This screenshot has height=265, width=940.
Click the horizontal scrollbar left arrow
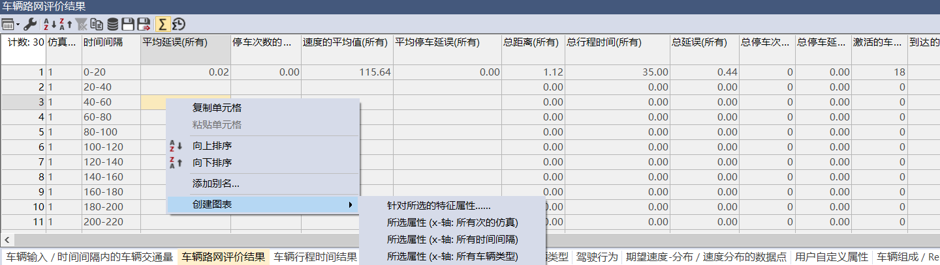[6, 240]
